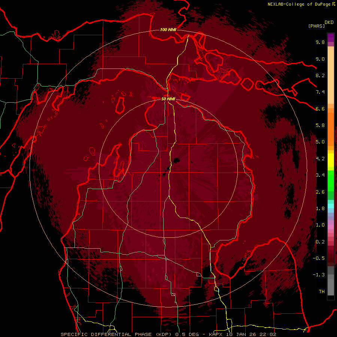Select the 5.8 scale value
337x337 pixels.
coord(320,125)
